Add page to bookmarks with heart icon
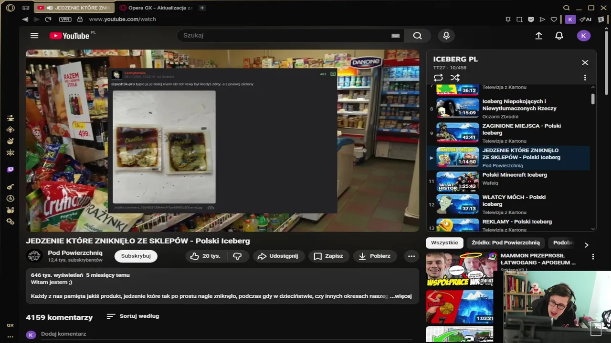This screenshot has height=343, width=611. click(554, 20)
